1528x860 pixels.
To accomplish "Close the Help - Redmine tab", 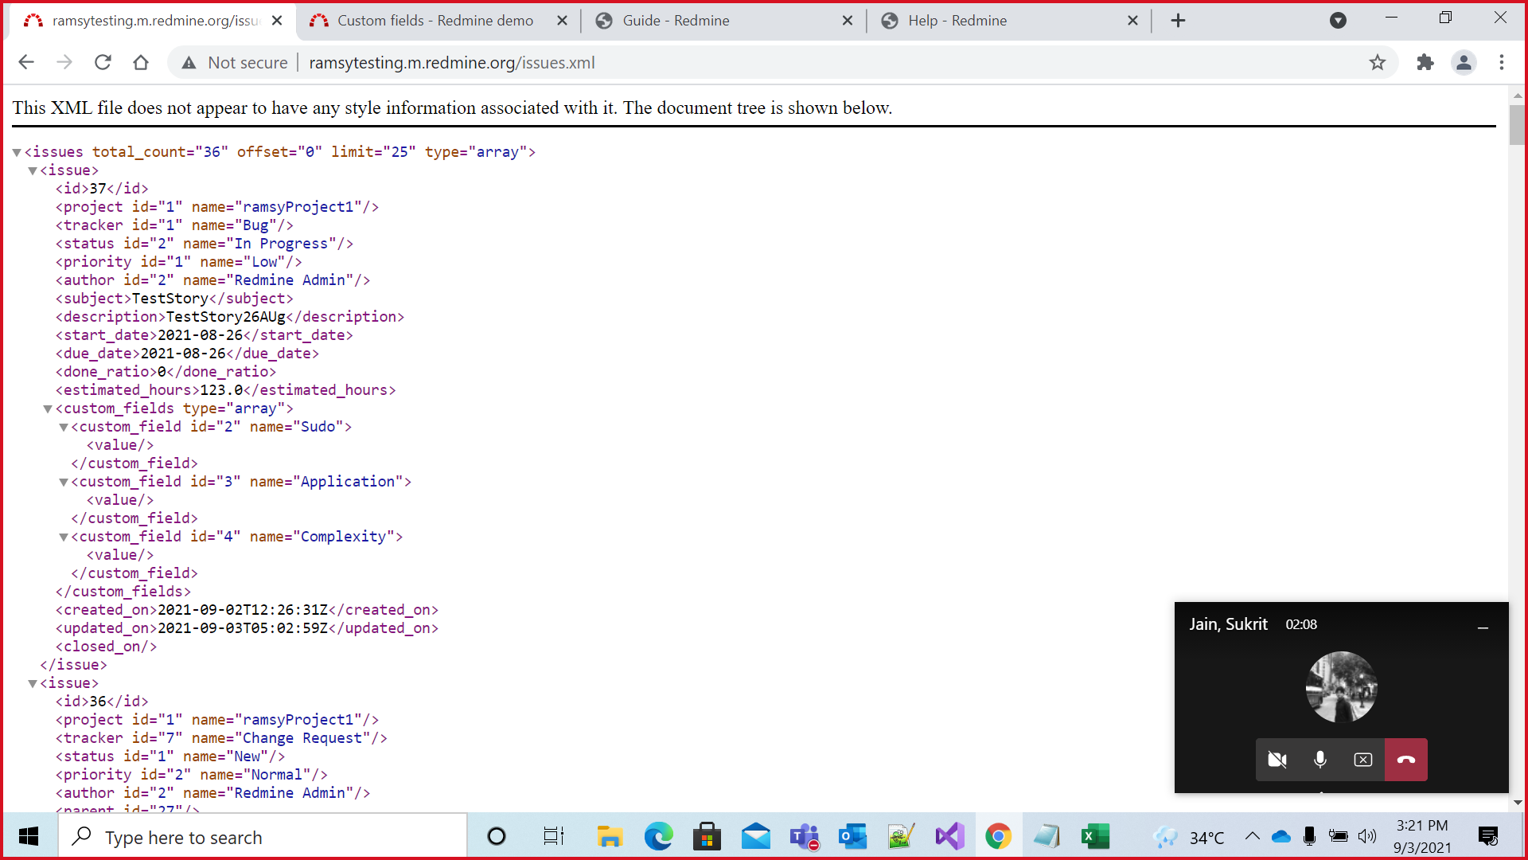I will pos(1133,21).
